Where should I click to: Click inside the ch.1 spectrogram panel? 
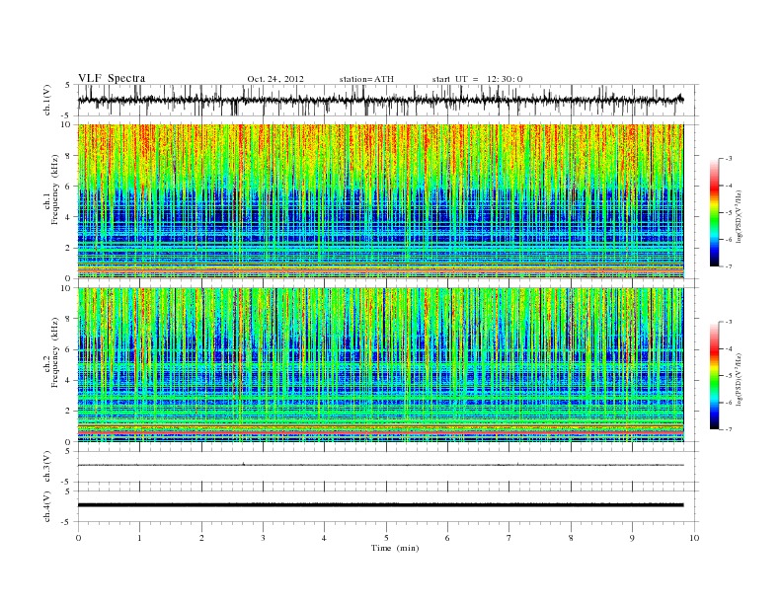(x=380, y=201)
